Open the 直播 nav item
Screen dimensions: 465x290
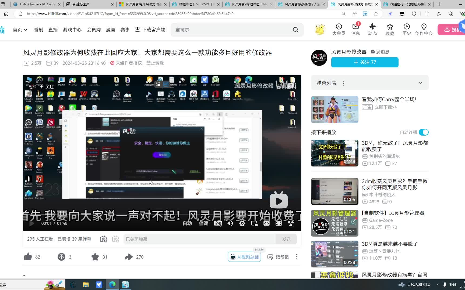pyautogui.click(x=53, y=30)
